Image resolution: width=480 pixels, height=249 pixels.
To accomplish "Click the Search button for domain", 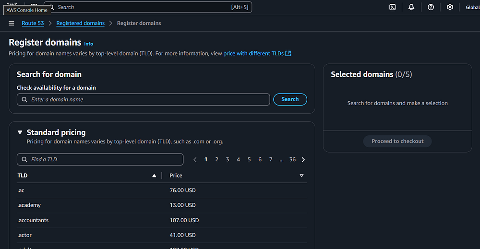I will click(x=290, y=99).
